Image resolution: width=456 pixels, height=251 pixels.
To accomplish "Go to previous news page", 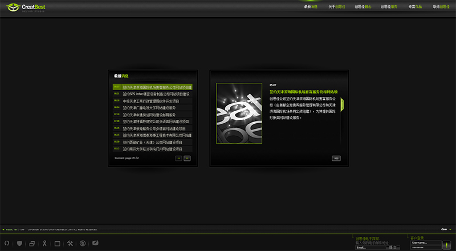I will coord(178,158).
